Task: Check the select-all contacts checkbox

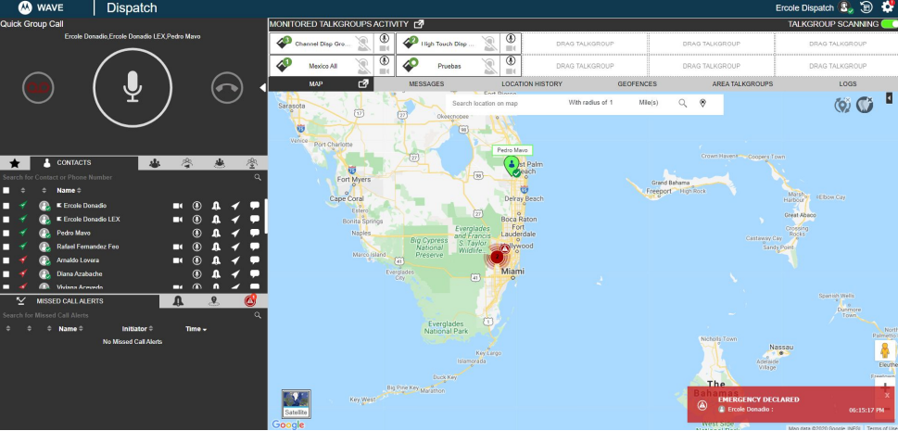Action: point(6,190)
